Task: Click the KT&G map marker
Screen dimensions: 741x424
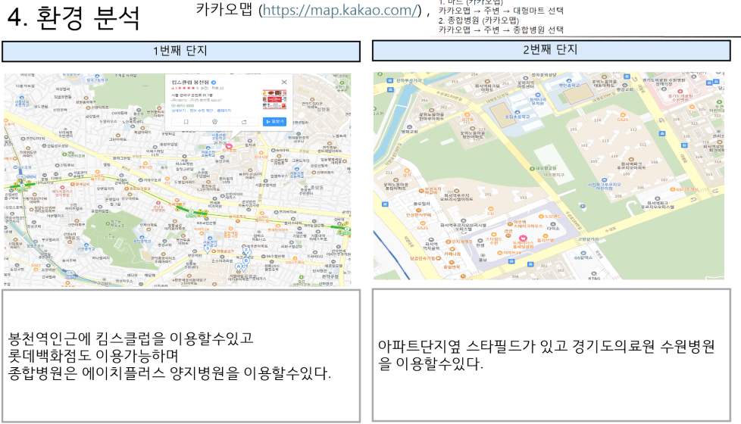Action: [x=594, y=274]
